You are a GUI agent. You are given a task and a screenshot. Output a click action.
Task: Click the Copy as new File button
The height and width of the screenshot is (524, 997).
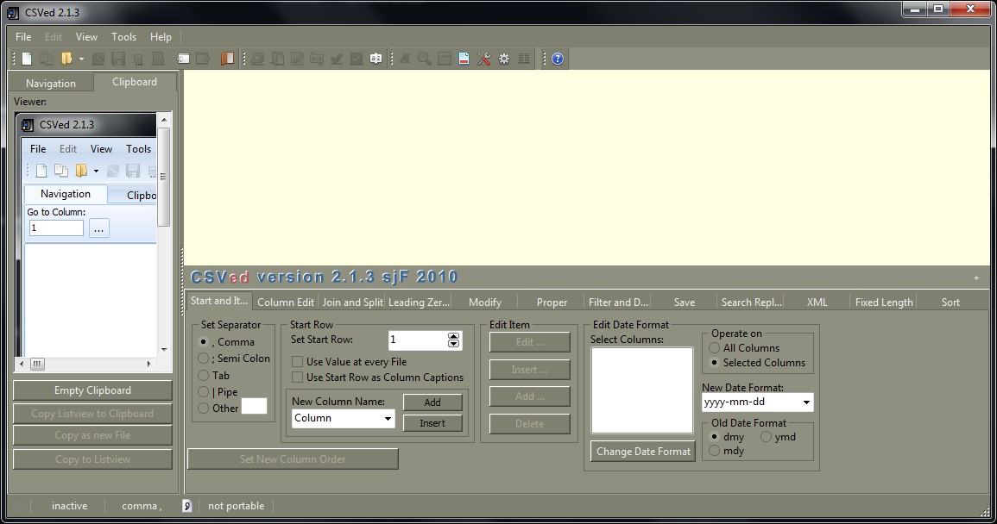click(x=93, y=435)
